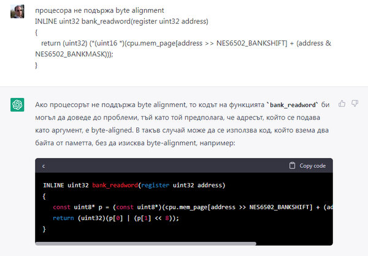368x256 pixels.
Task: Click the 'c' language label in code header
Action: pyautogui.click(x=44, y=166)
